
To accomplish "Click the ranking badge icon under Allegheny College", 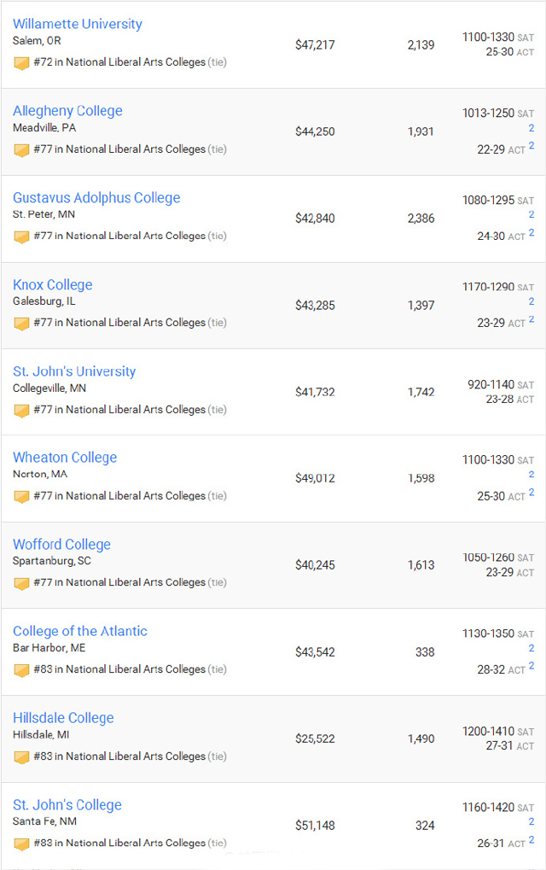I will coord(21,150).
